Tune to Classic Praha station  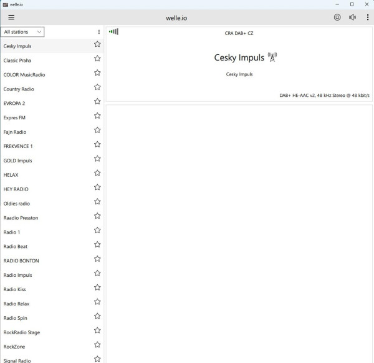click(x=52, y=60)
